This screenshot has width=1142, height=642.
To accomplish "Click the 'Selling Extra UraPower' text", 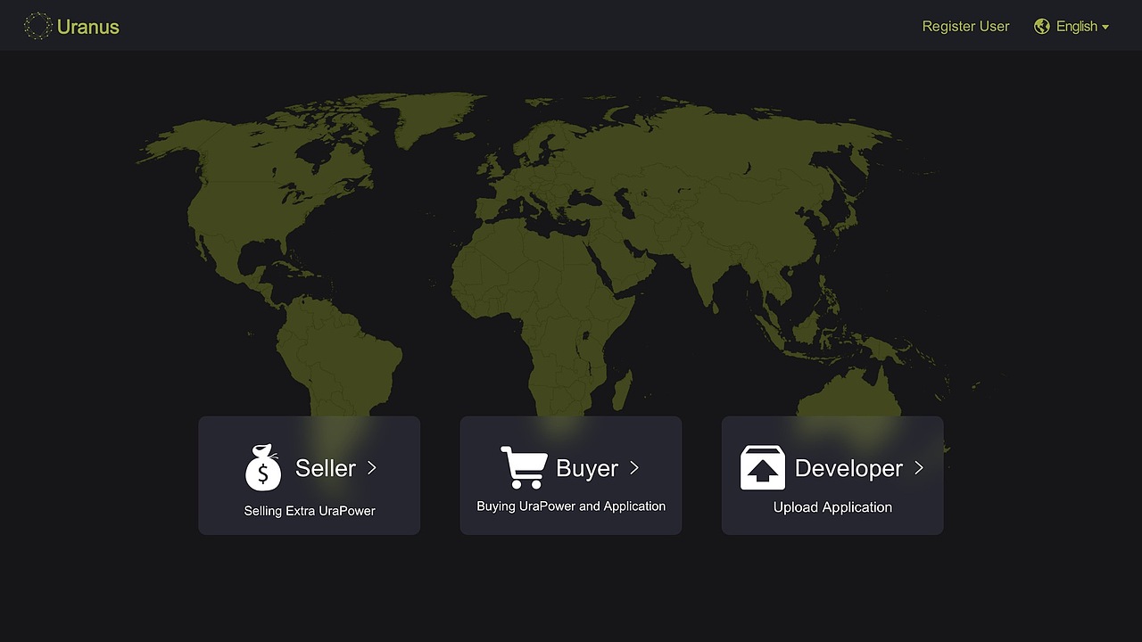I will (x=310, y=511).
